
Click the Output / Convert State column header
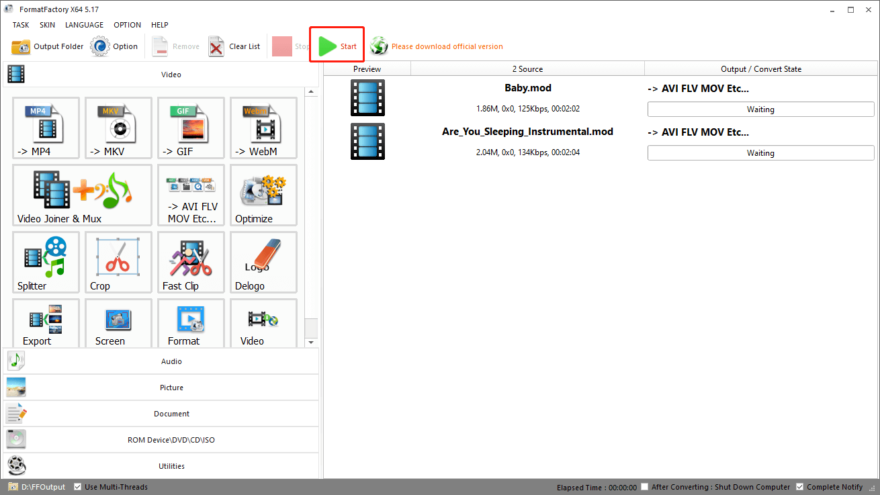tap(761, 69)
